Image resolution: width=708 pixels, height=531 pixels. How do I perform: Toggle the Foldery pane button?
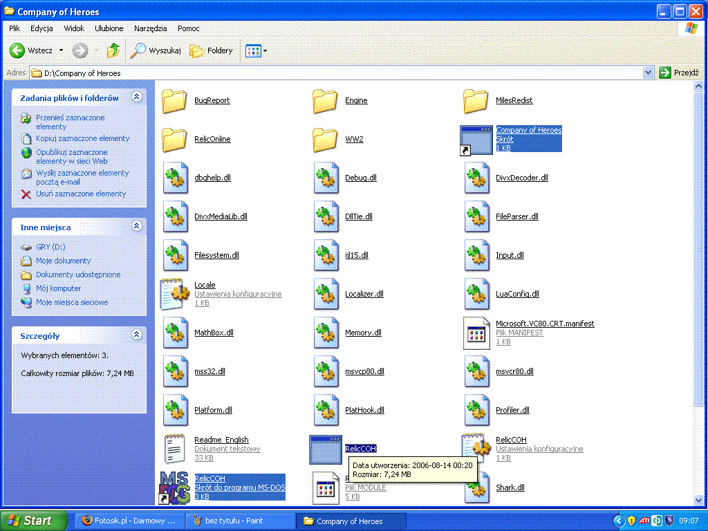point(211,50)
